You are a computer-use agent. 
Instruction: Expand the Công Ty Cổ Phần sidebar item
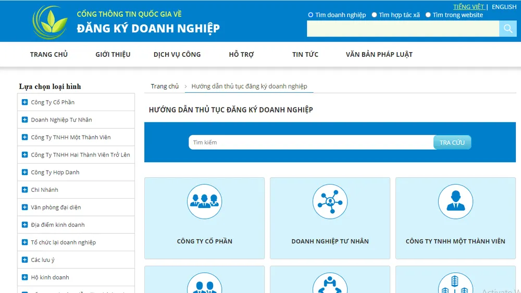coord(24,102)
